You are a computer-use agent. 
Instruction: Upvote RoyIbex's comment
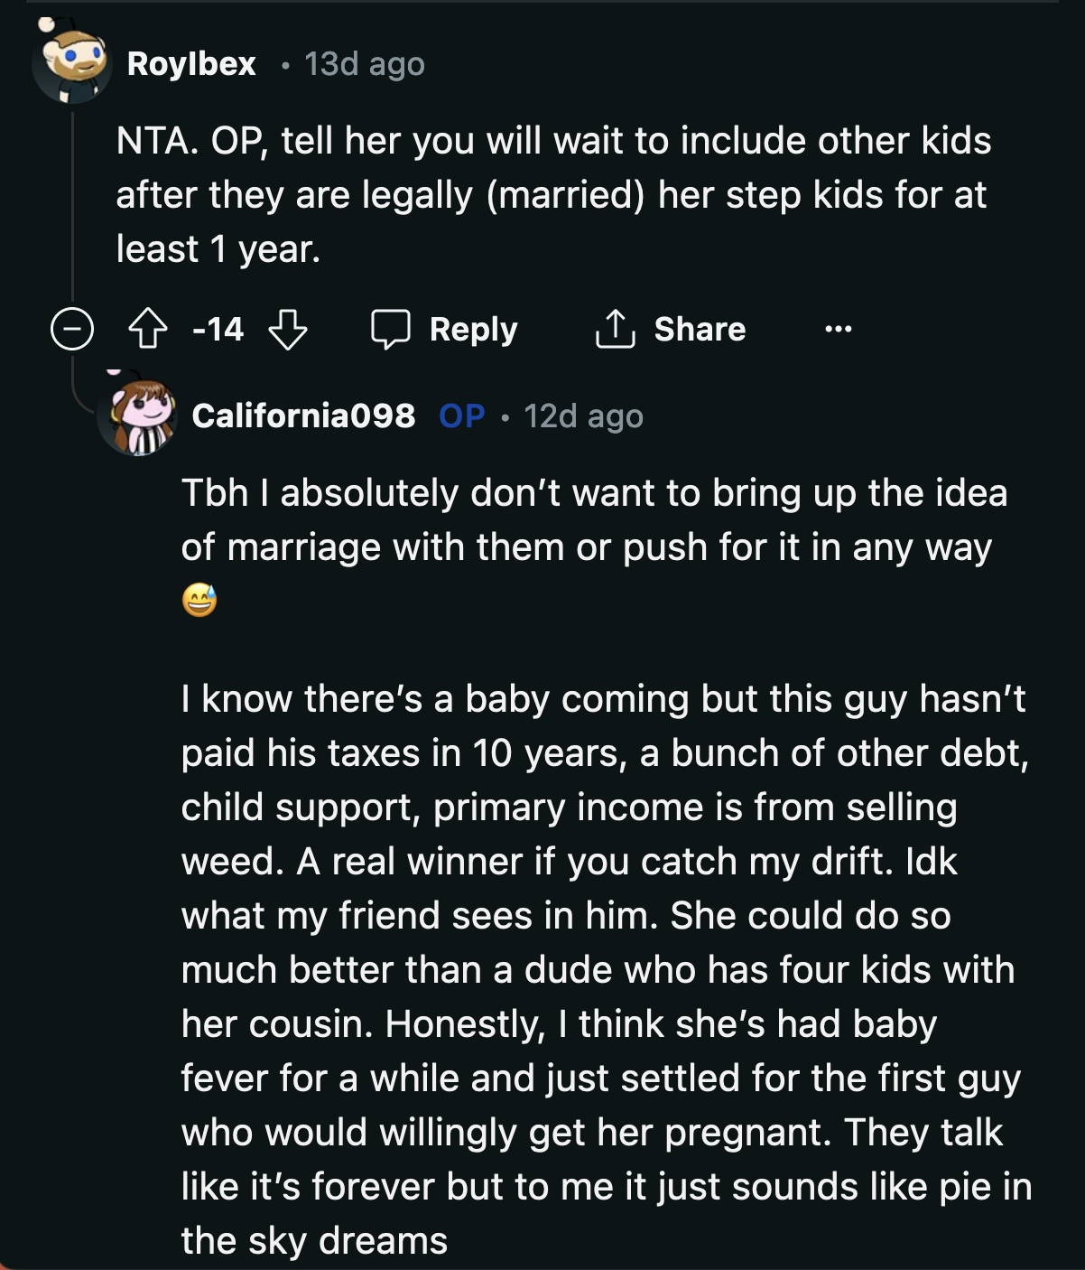[x=148, y=329]
